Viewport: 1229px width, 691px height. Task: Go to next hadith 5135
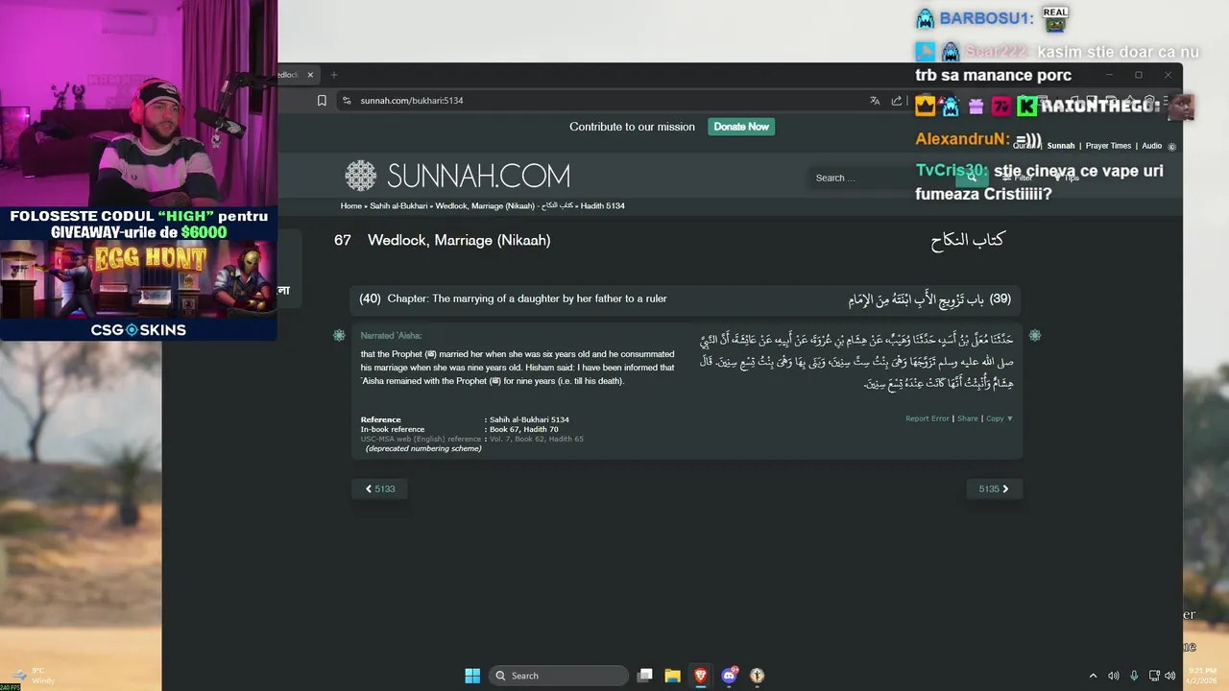coord(994,489)
